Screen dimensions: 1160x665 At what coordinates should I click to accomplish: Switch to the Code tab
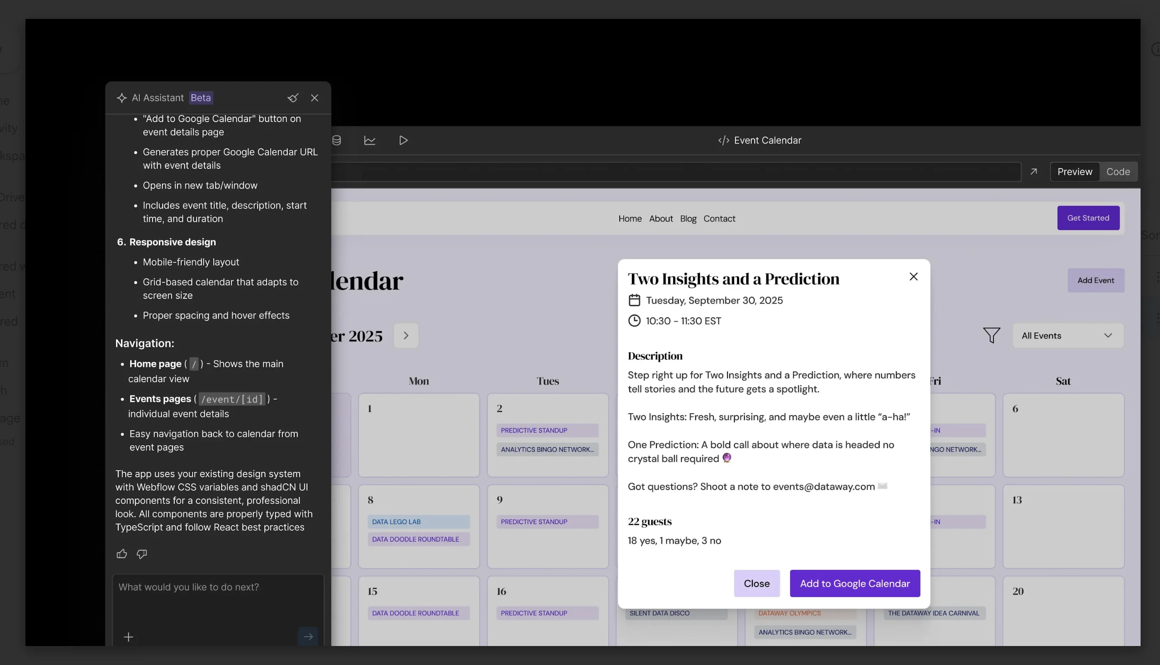point(1118,172)
